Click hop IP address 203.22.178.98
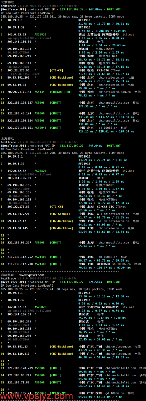146x401 pixels. coord(18,70)
